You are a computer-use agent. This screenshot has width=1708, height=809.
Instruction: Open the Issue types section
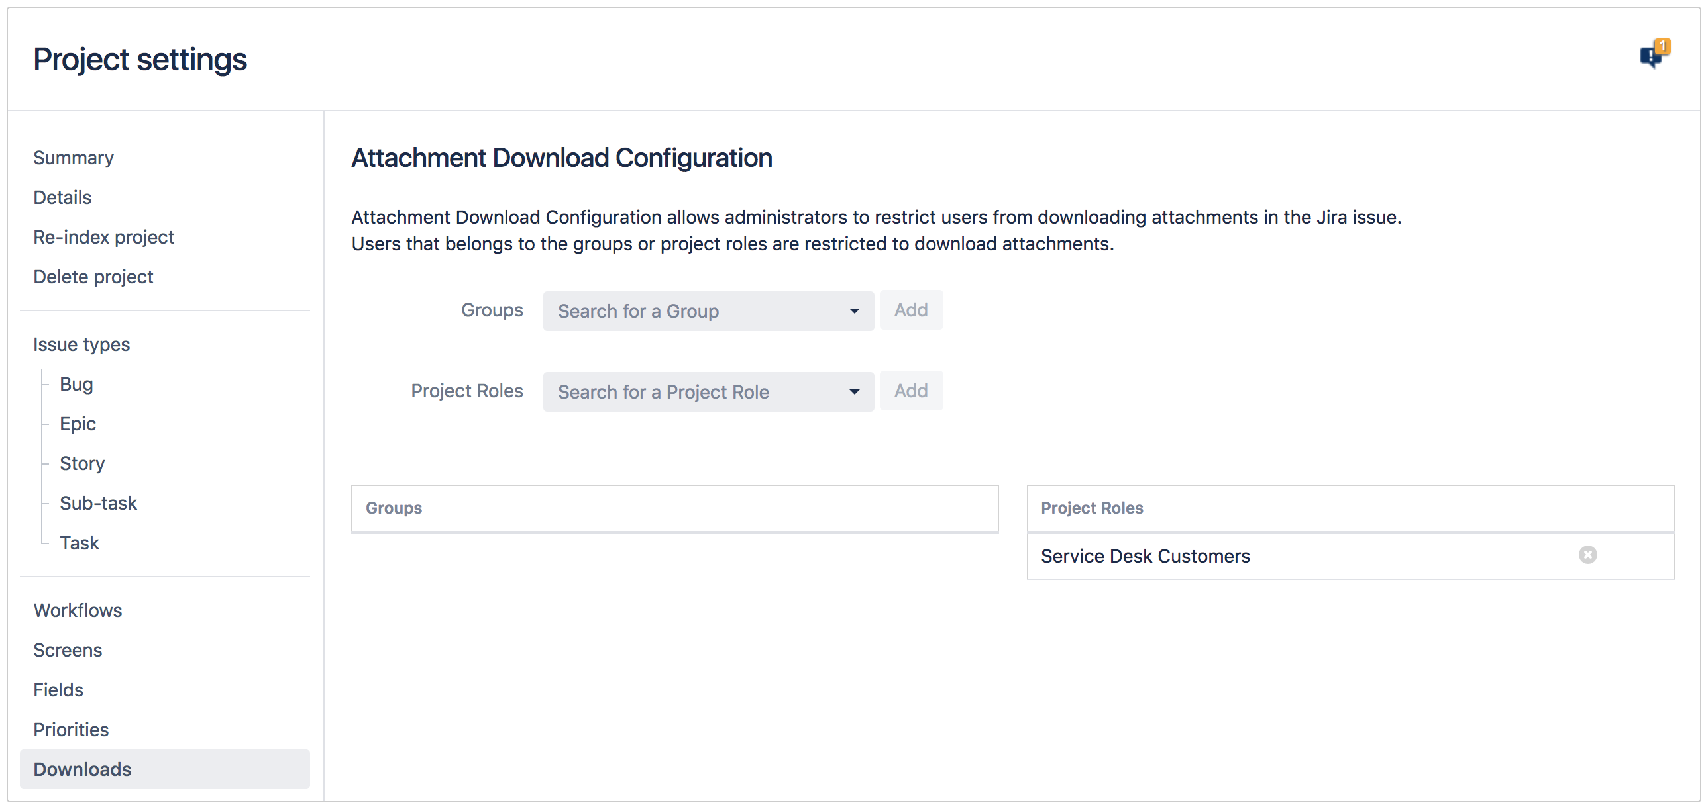81,344
